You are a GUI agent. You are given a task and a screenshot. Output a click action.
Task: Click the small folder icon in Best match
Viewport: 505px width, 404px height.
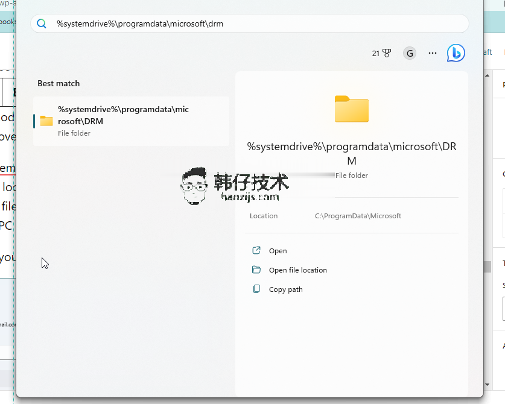[x=46, y=121]
